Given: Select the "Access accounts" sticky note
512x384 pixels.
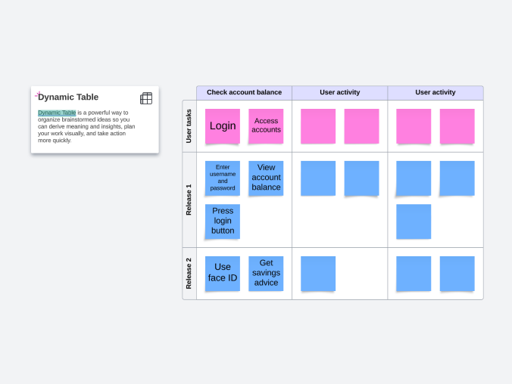Looking at the screenshot, I should pos(266,125).
